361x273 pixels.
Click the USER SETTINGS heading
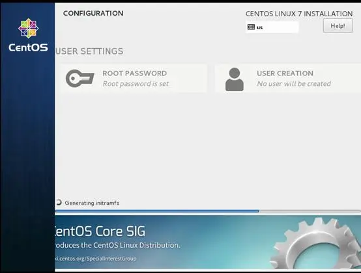(89, 51)
